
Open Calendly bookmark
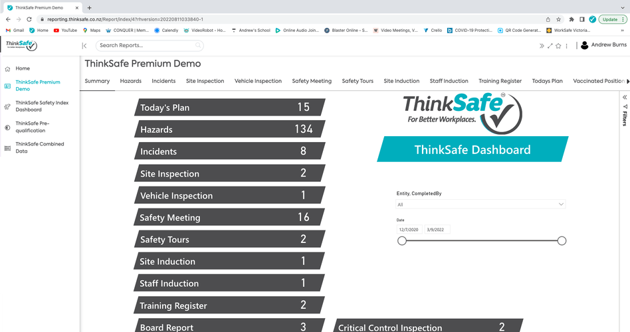[166, 30]
